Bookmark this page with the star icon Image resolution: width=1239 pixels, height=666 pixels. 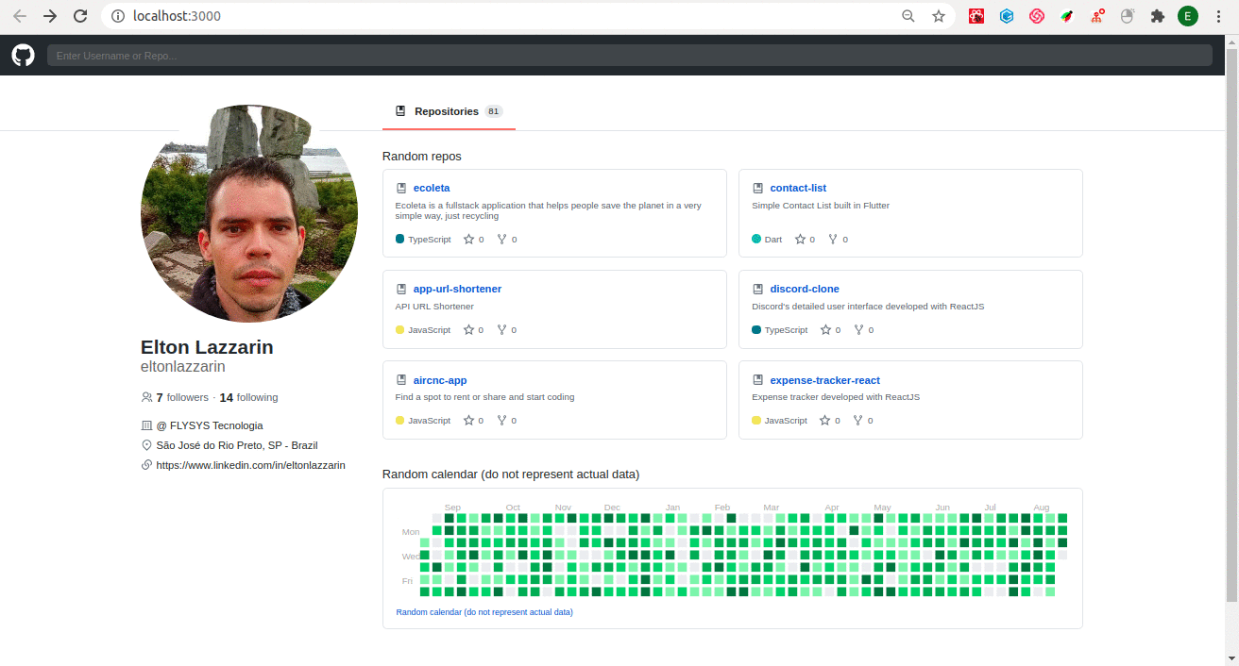click(x=938, y=16)
